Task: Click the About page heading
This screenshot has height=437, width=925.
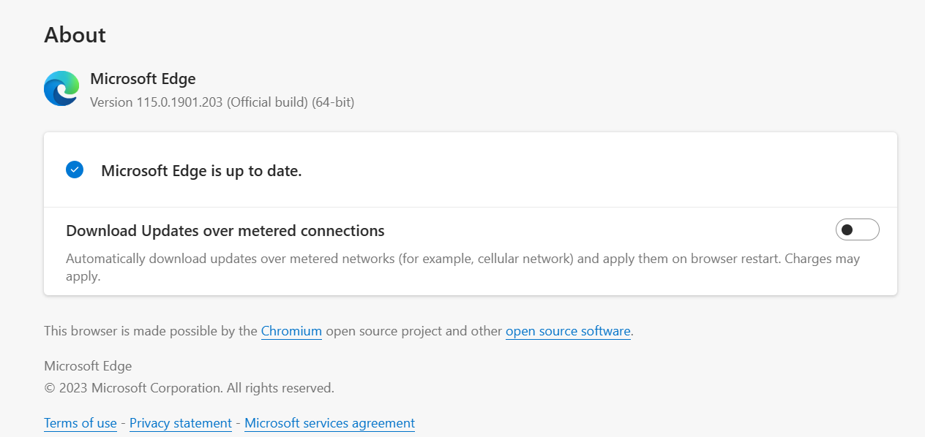Action: [75, 34]
